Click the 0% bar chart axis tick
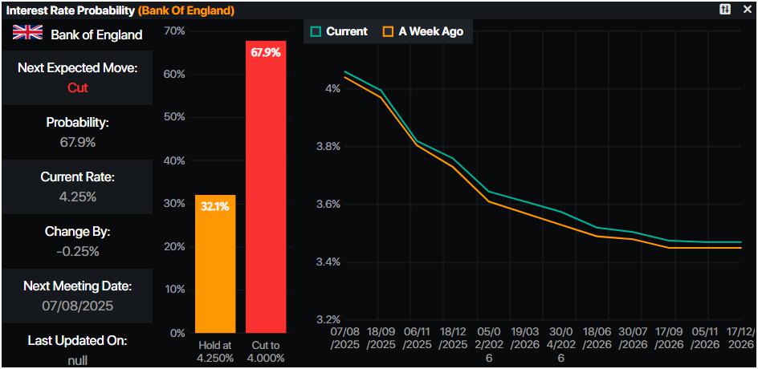Image resolution: width=758 pixels, height=369 pixels. (178, 333)
